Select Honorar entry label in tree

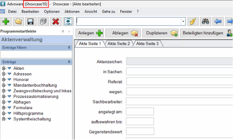tap(21, 80)
